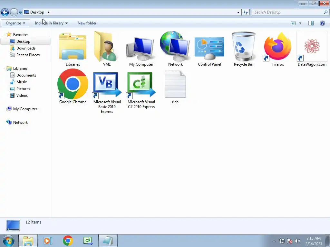Click the search magnifier icon

click(325, 13)
